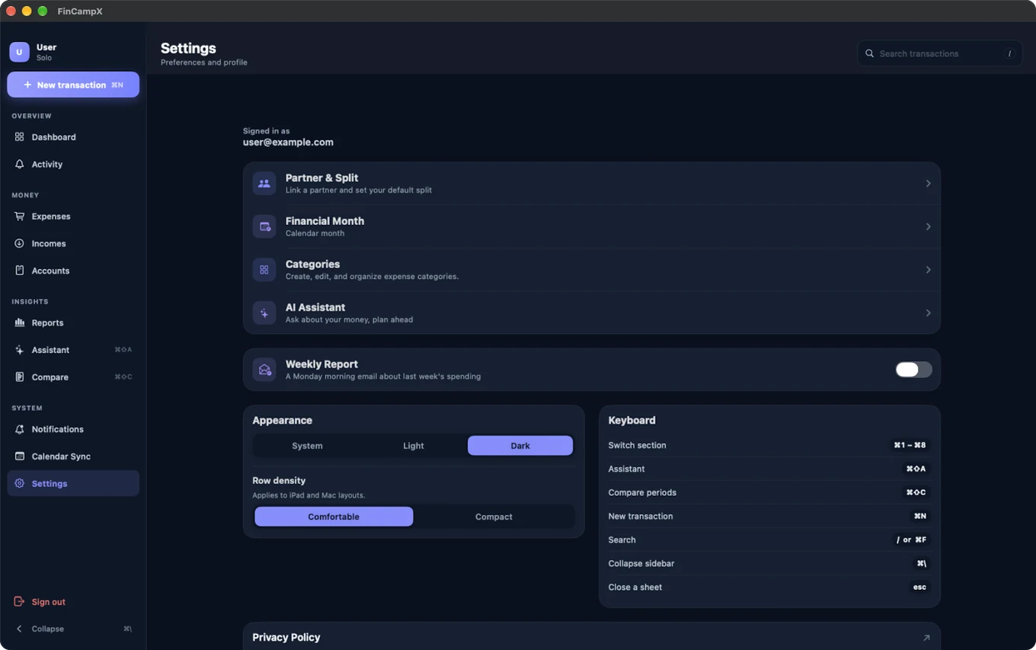Click the Reports bar chart icon

point(20,323)
